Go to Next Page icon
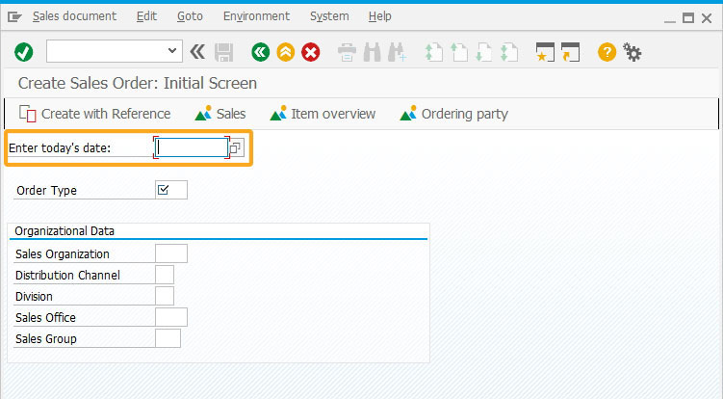The height and width of the screenshot is (399, 723). 483,52
